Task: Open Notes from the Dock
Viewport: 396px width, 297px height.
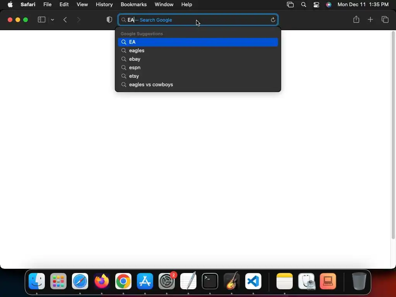Action: [x=285, y=281]
